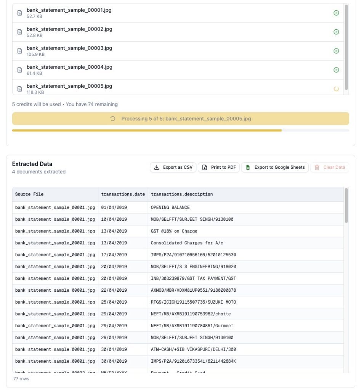
Task: Click the PDF file icon on Print to PDF
Action: [205, 167]
